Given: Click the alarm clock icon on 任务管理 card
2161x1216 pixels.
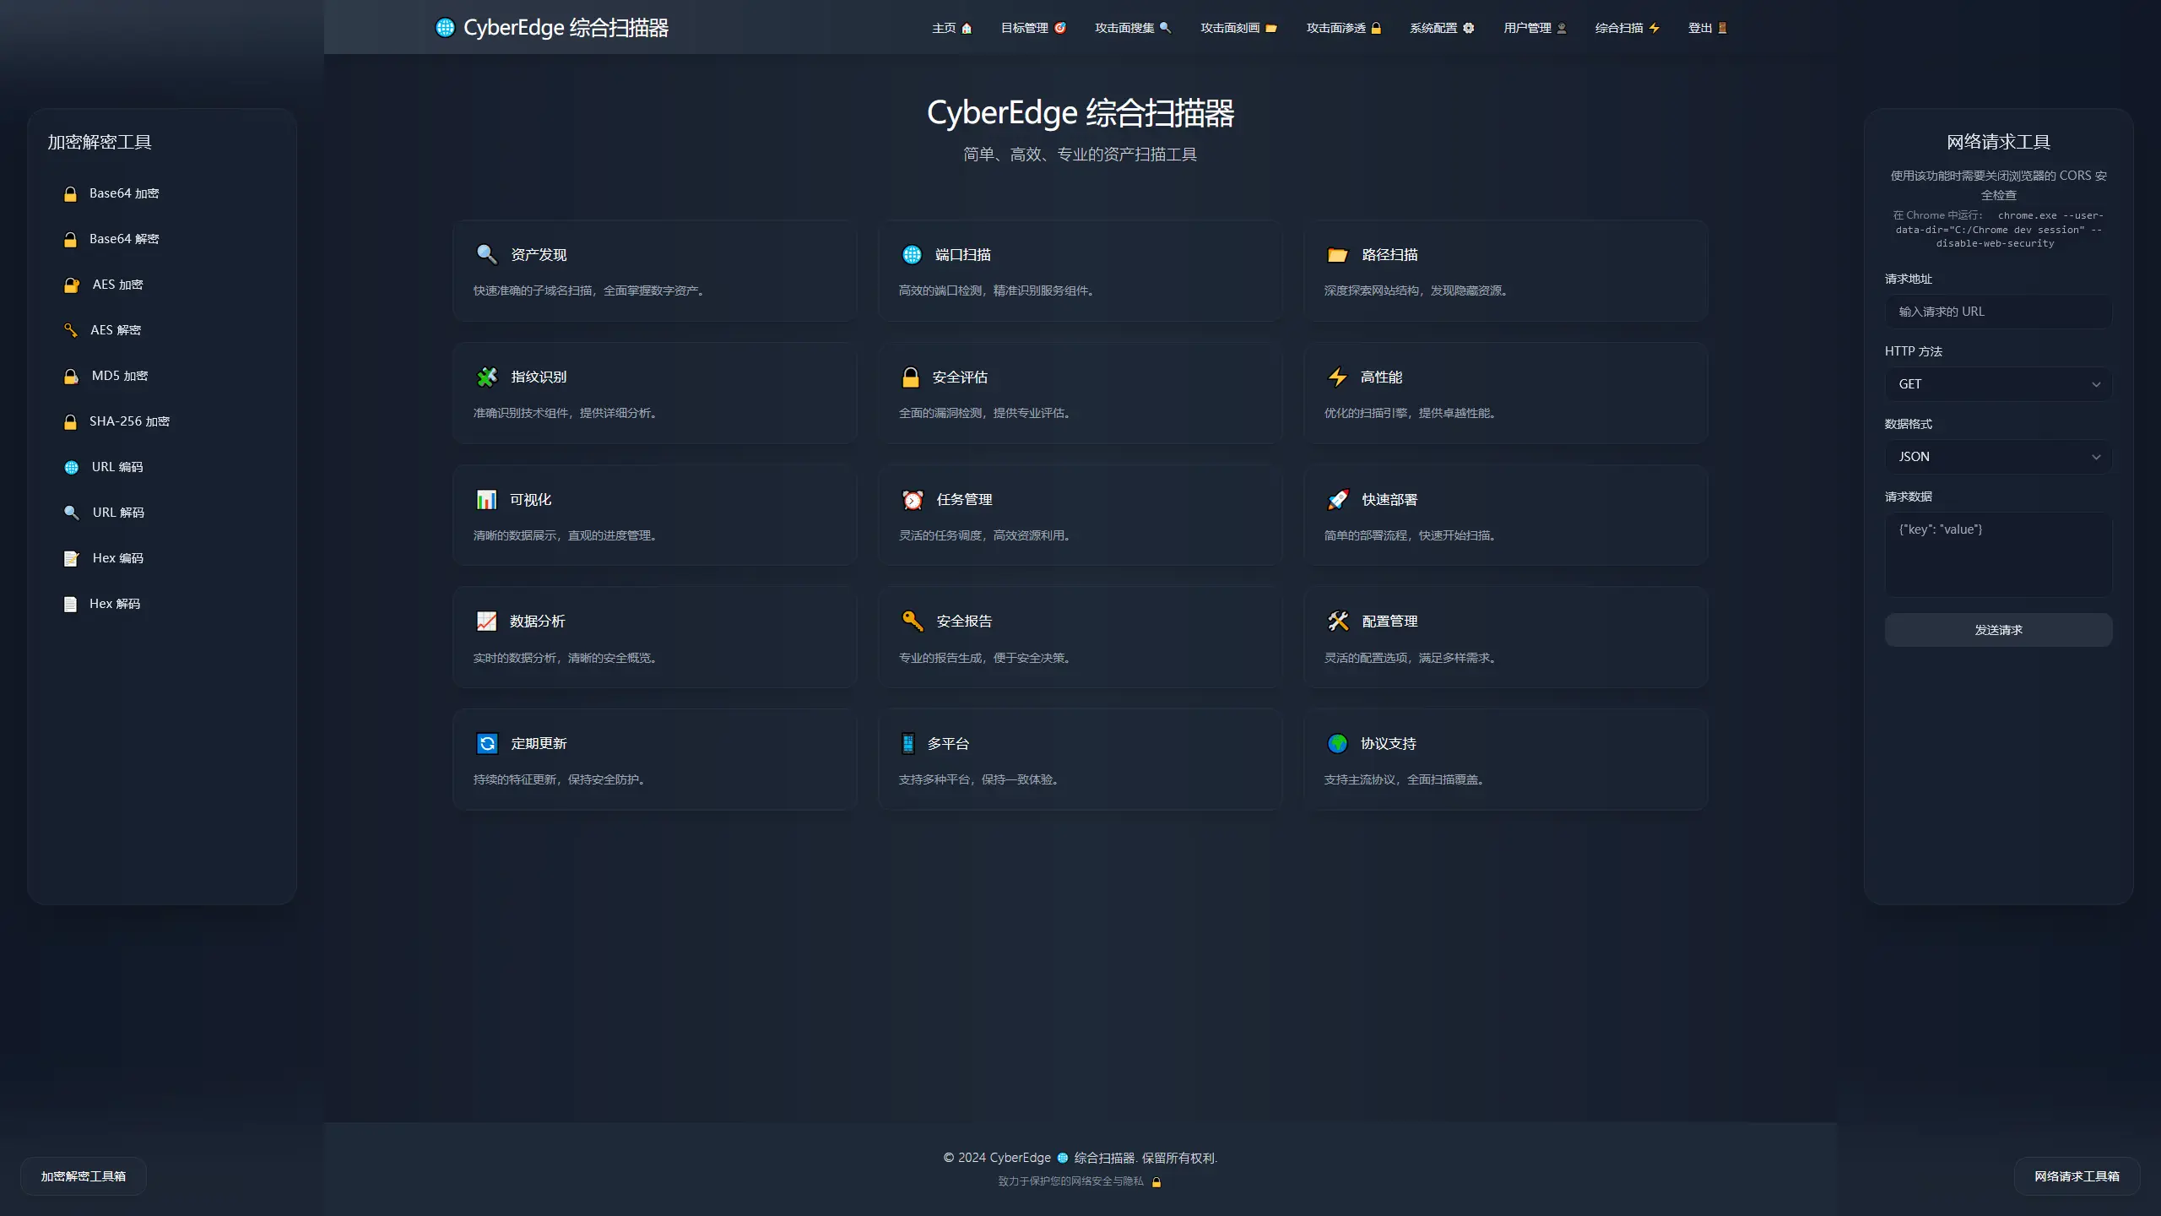Looking at the screenshot, I should pyautogui.click(x=913, y=499).
